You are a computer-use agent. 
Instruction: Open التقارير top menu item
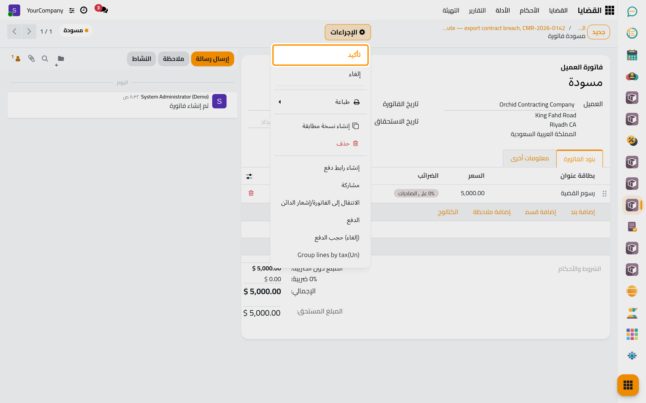point(477,10)
